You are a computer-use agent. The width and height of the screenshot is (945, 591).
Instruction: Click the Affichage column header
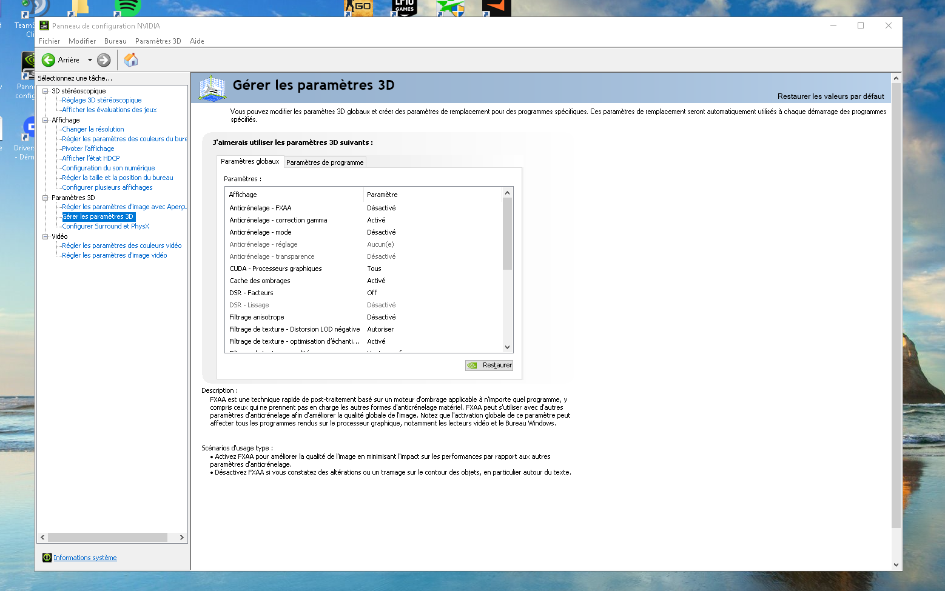tap(294, 195)
